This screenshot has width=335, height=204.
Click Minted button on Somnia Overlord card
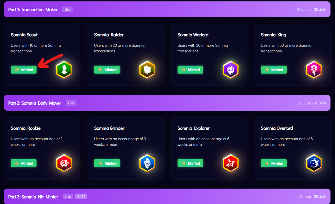tap(274, 163)
